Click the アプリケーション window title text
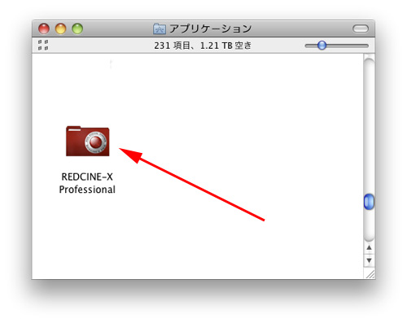This screenshot has width=407, height=323. click(x=211, y=28)
